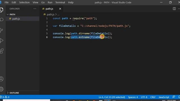Click the require keyword on line 1

point(78,18)
